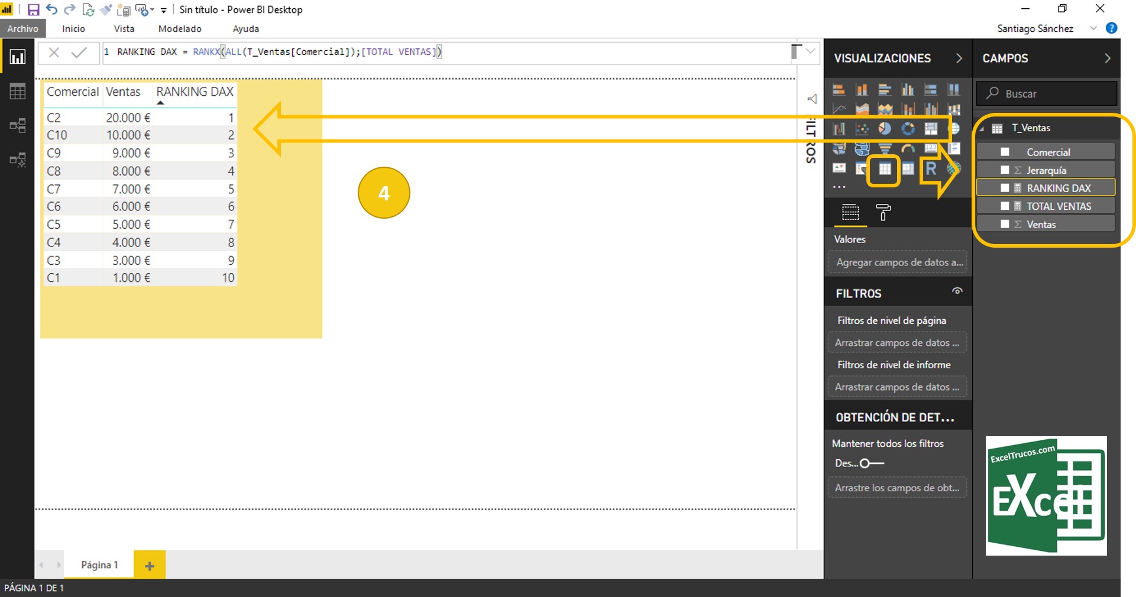Select the Gauge visualization icon
Screen dimensions: 1136x597
tap(907, 148)
